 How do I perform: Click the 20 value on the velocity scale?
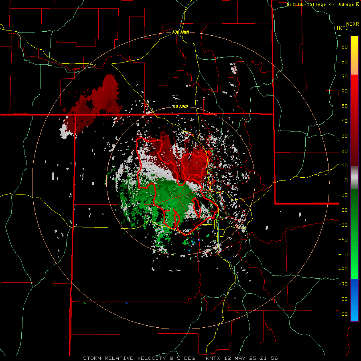pos(345,151)
